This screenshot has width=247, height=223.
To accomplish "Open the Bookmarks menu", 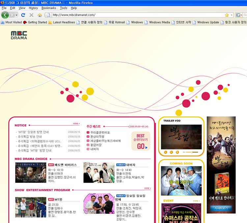I will (49, 8).
